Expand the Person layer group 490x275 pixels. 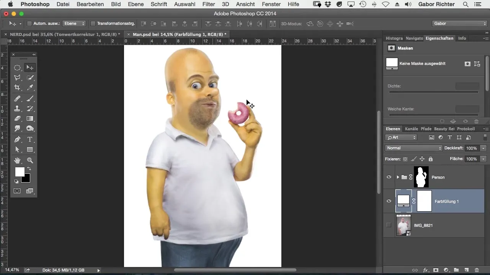tap(398, 177)
